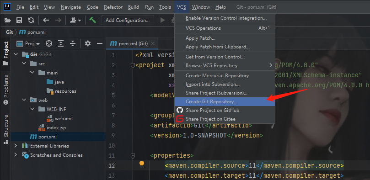The height and width of the screenshot is (180, 370).
Task: Select Share Project (Subversion)
Action: 225,93
